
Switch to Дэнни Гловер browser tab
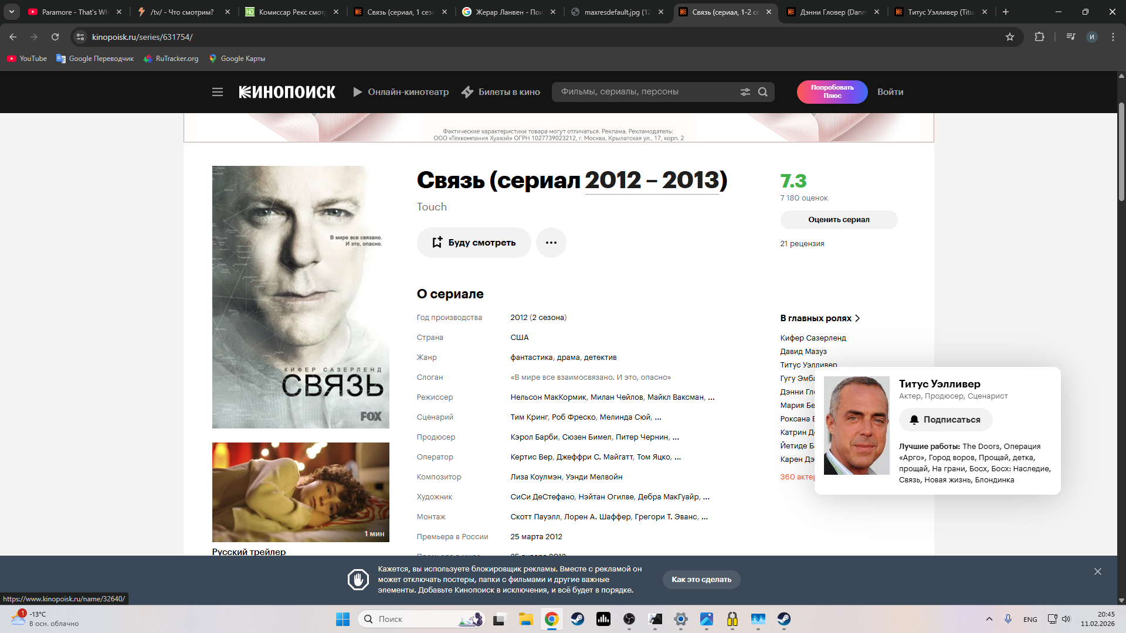[832, 12]
